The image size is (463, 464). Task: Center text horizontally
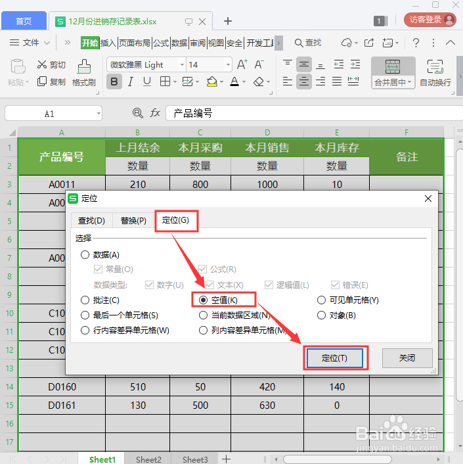(304, 81)
